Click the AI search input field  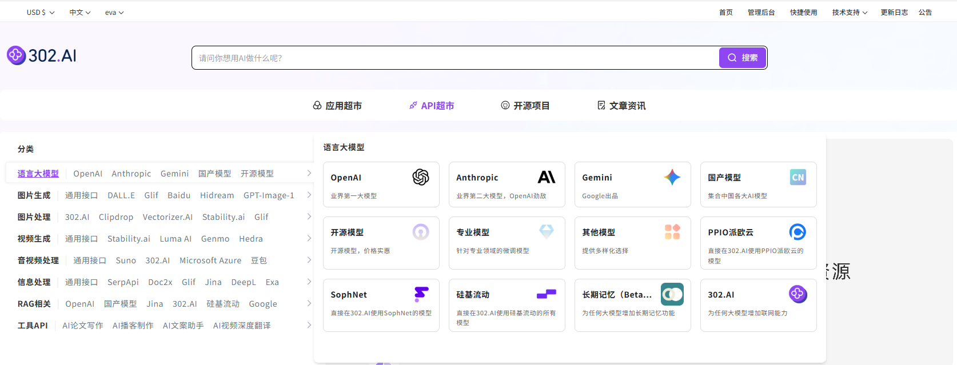456,58
